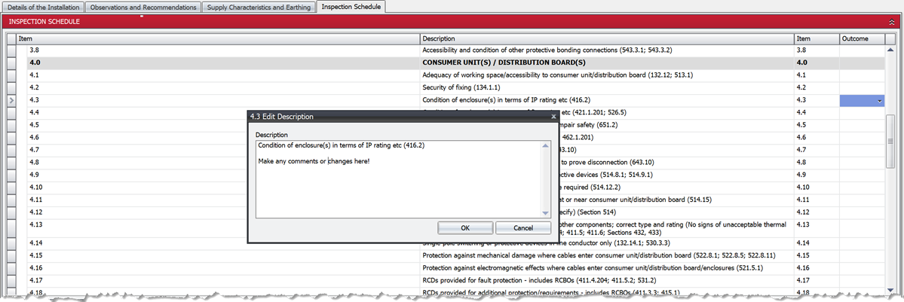Select row 4.0 Consumer Unit(s) / Distribution Board(s)

click(x=455, y=63)
